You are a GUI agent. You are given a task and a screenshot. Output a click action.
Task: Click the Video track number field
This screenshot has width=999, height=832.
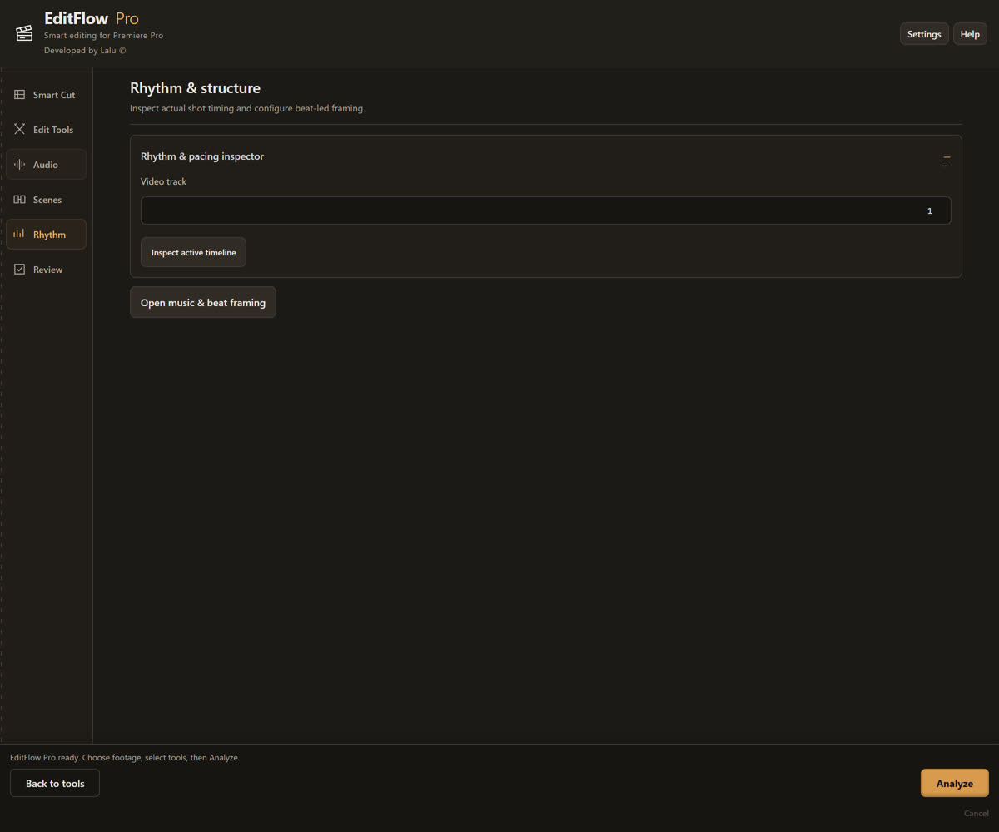point(545,210)
